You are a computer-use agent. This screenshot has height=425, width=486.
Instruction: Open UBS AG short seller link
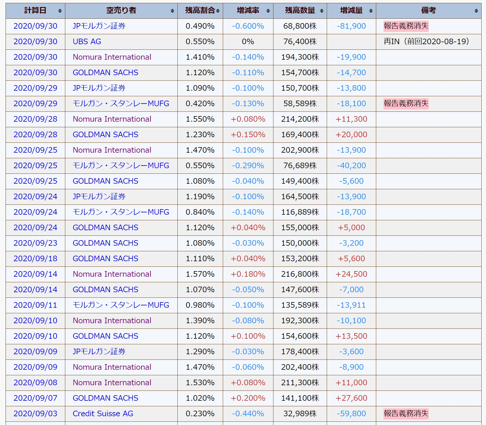[x=87, y=42]
